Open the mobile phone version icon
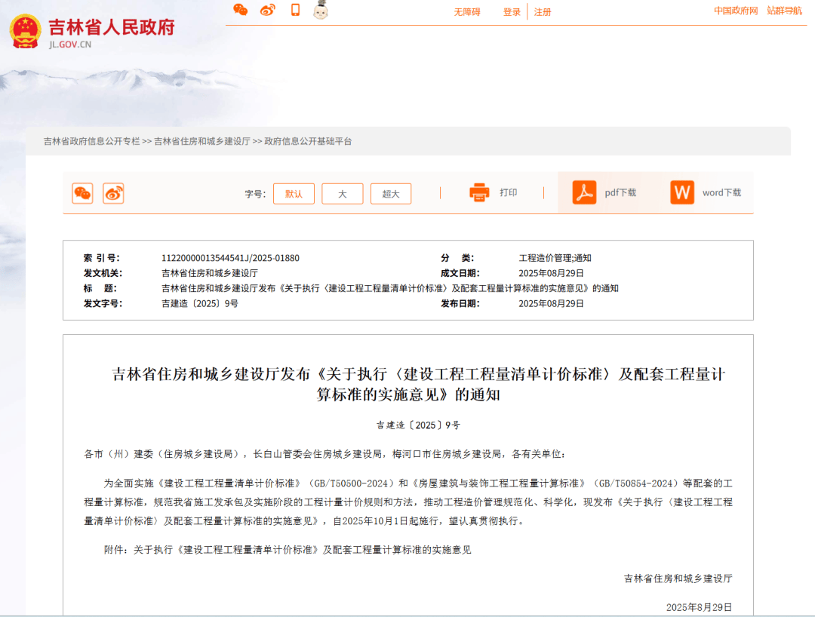 click(x=295, y=10)
